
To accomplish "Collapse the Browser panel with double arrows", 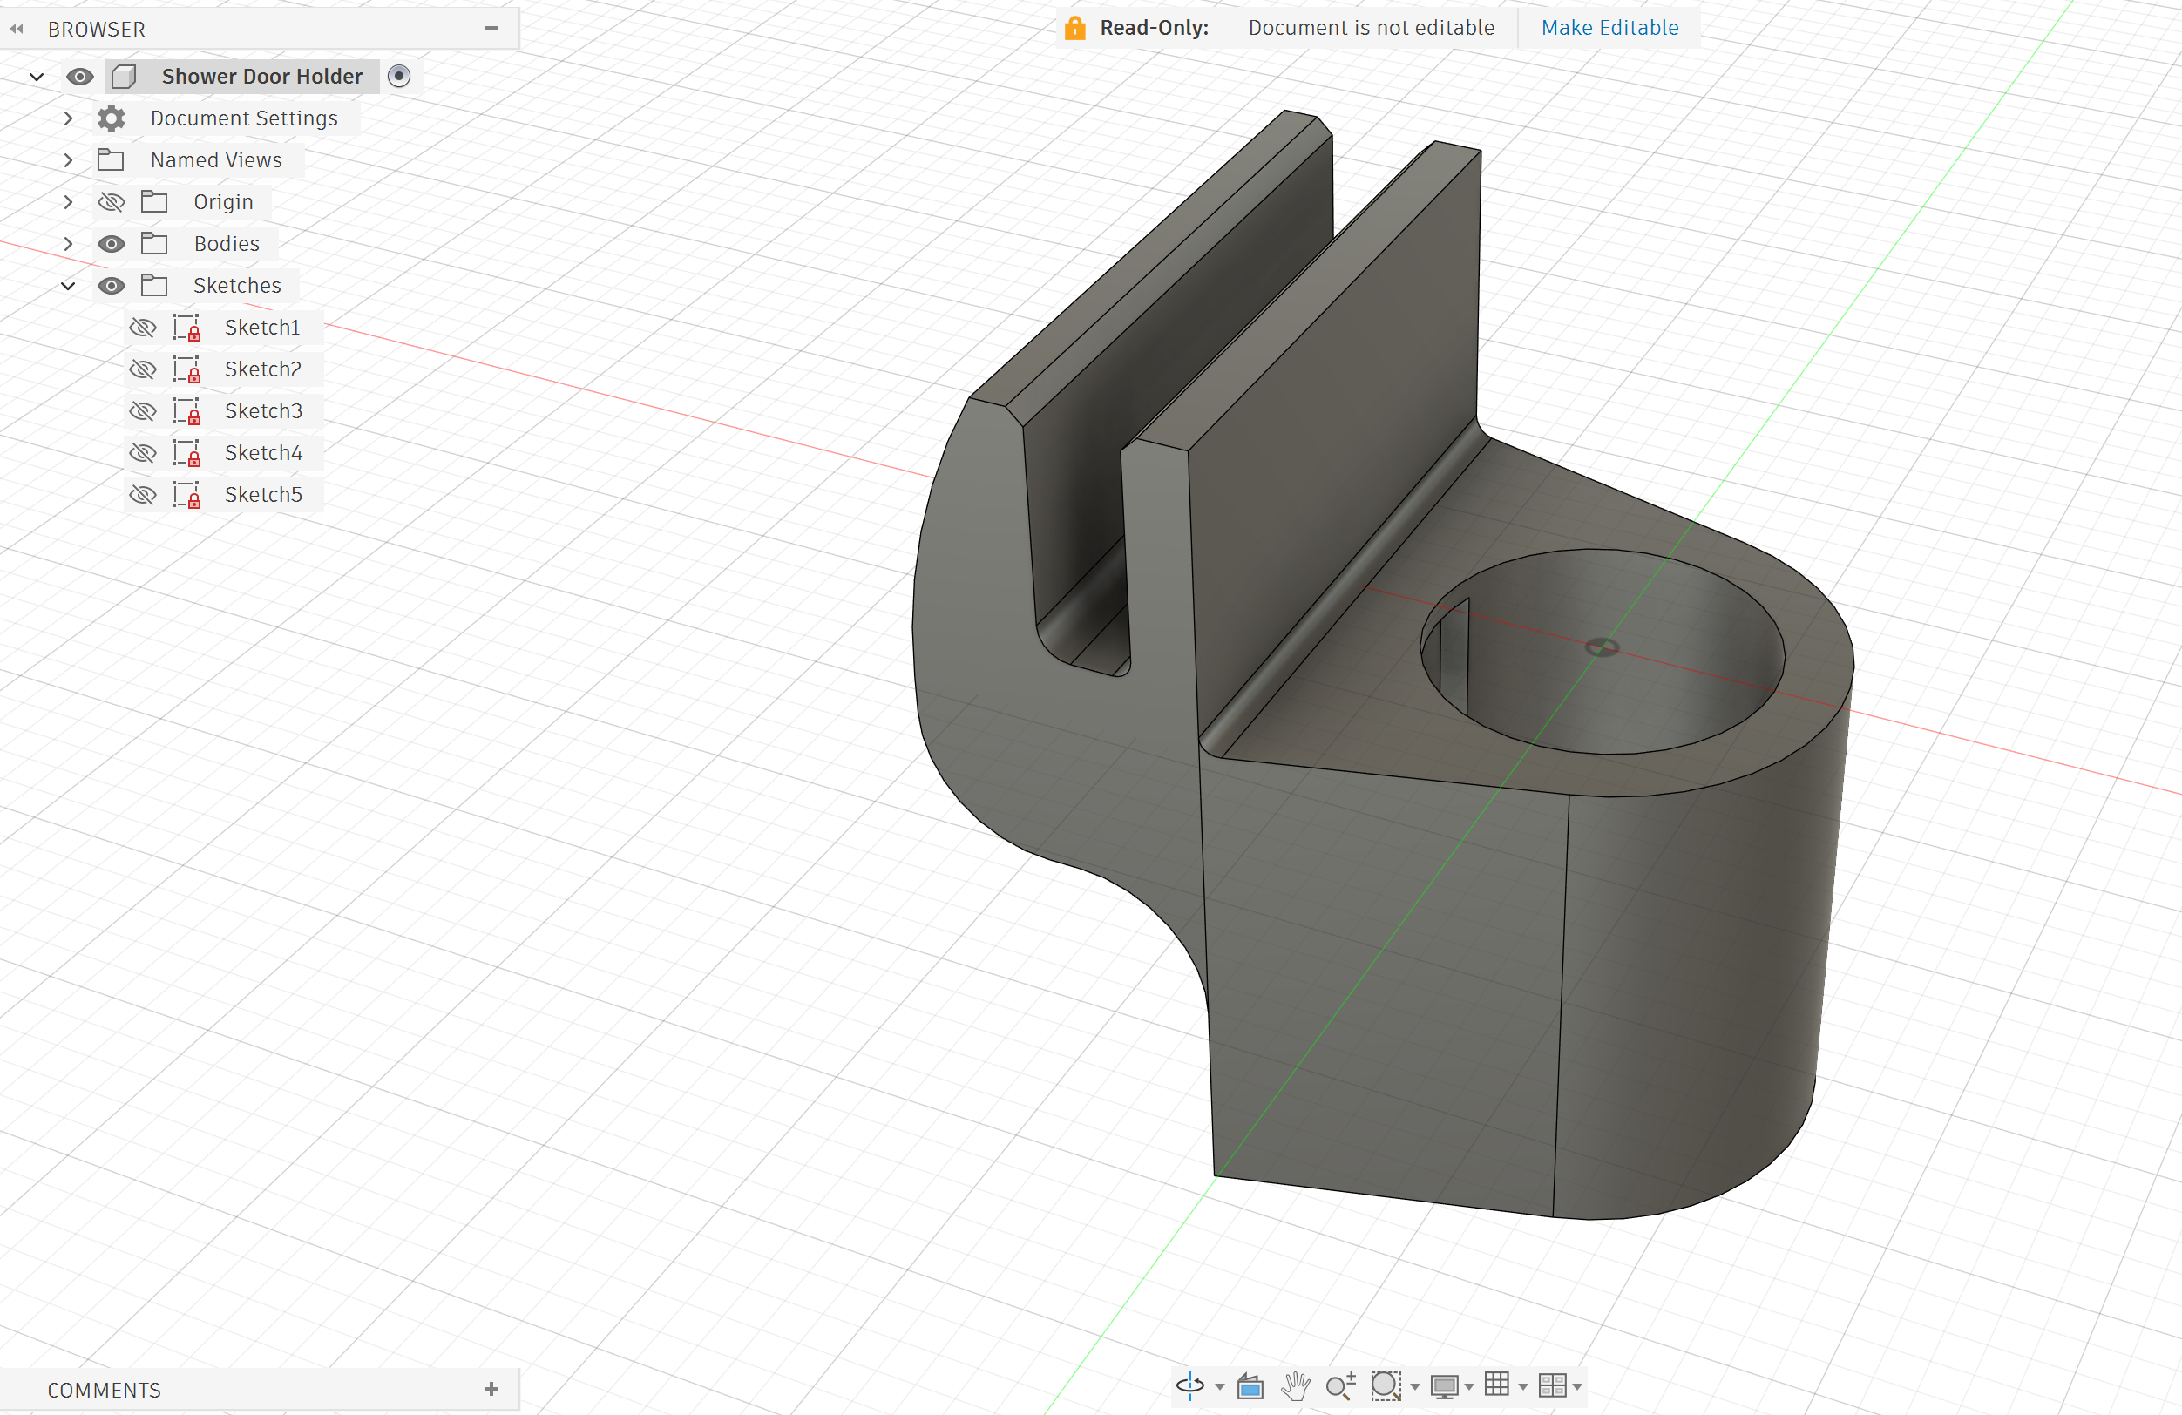I will 17,30.
